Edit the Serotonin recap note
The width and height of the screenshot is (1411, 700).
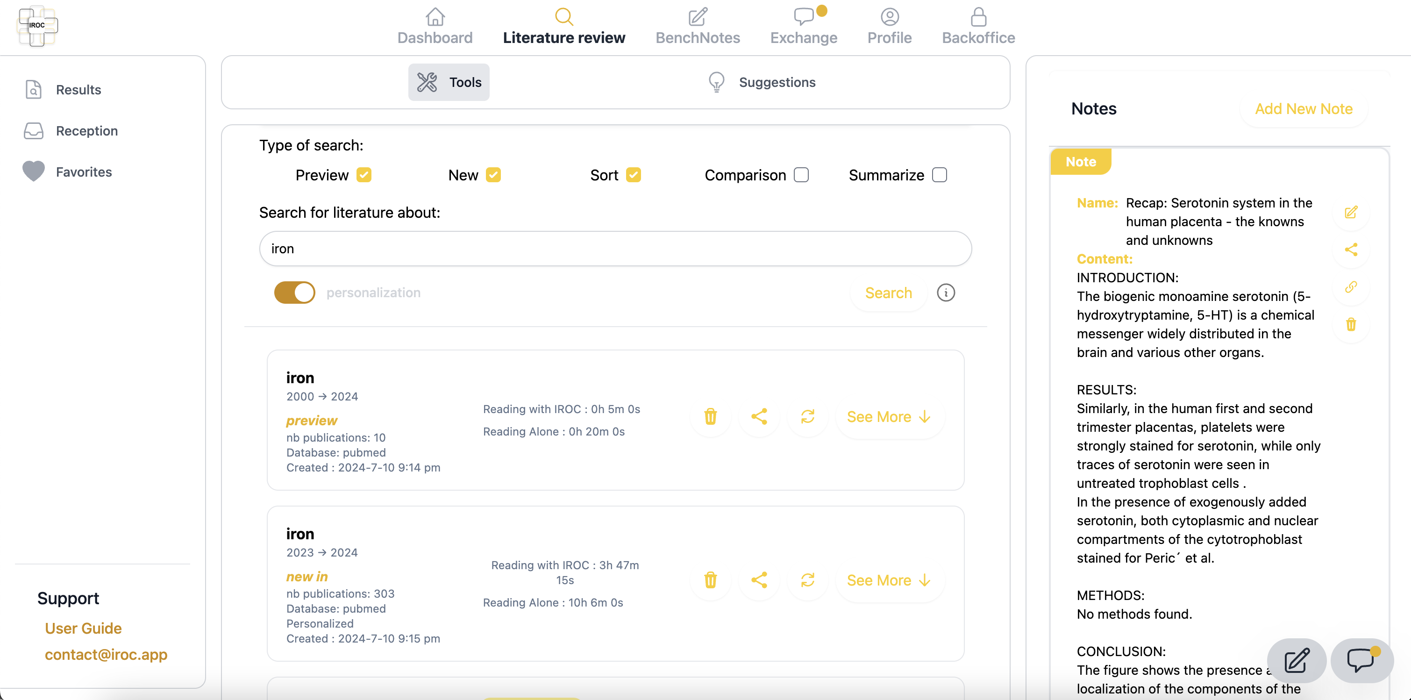[x=1351, y=212]
